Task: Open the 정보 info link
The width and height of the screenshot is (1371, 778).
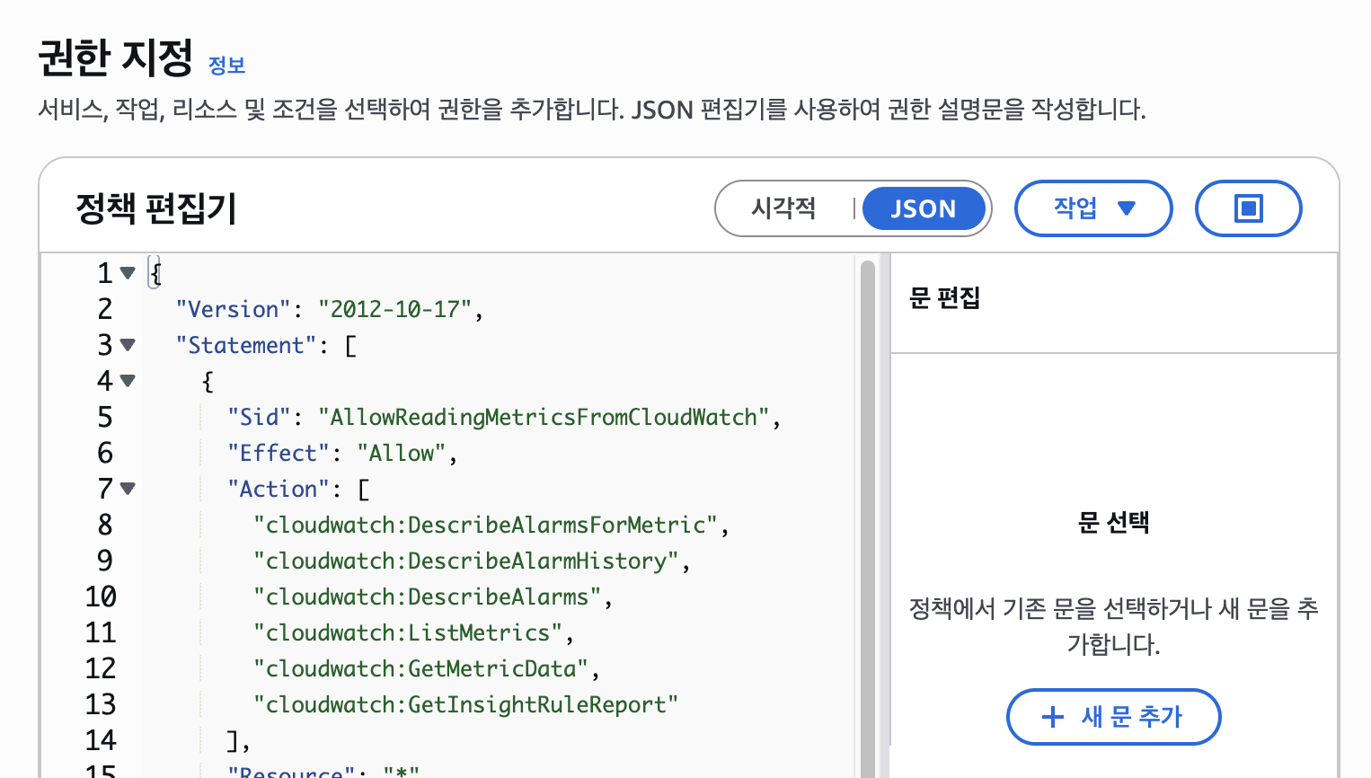Action: coord(226,66)
